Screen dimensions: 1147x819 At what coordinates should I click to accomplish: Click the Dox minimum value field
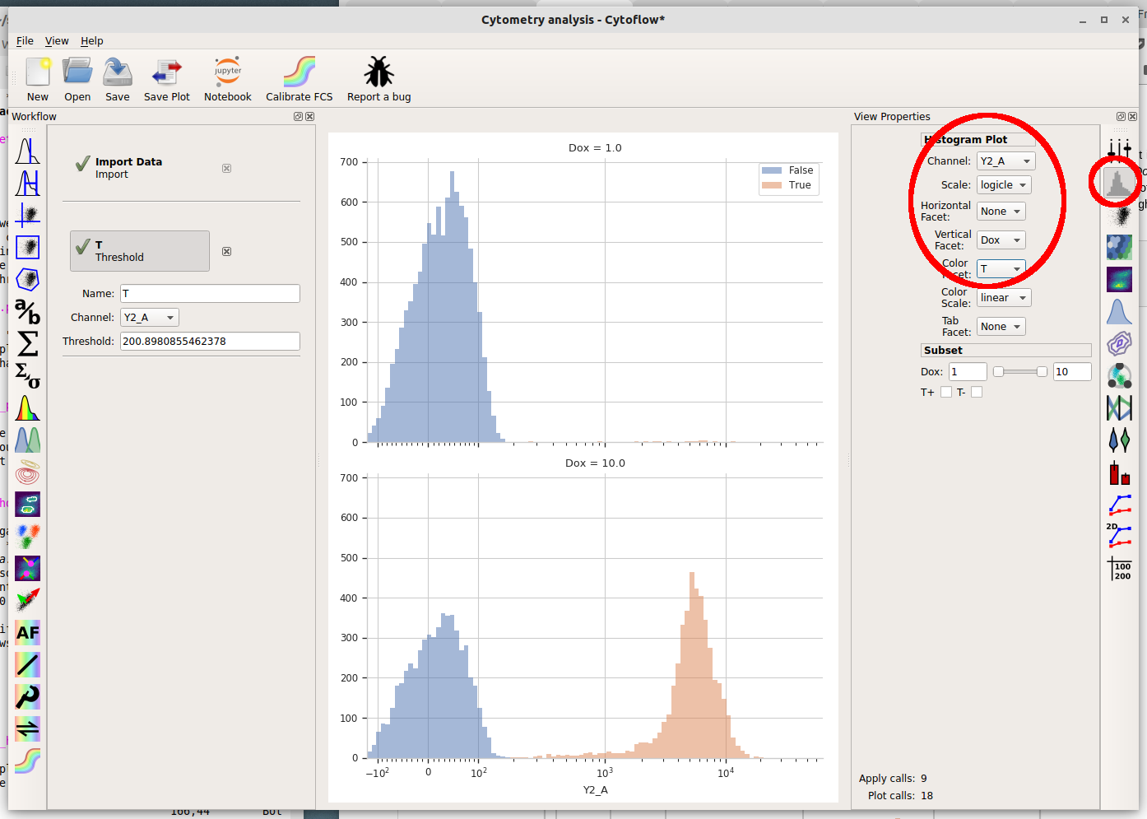pyautogui.click(x=968, y=372)
